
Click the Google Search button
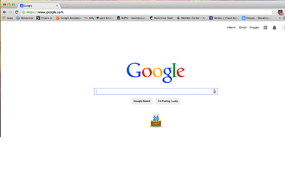click(142, 101)
